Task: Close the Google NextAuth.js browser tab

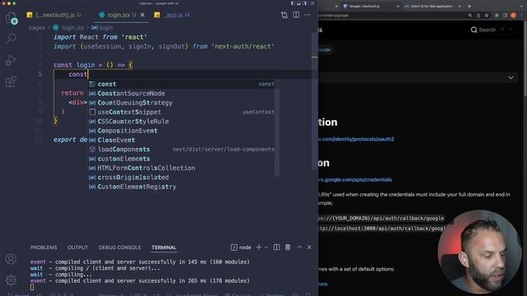Action: click(398, 6)
